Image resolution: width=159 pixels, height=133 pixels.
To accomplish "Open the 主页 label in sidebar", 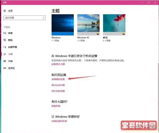I will click(10, 11).
